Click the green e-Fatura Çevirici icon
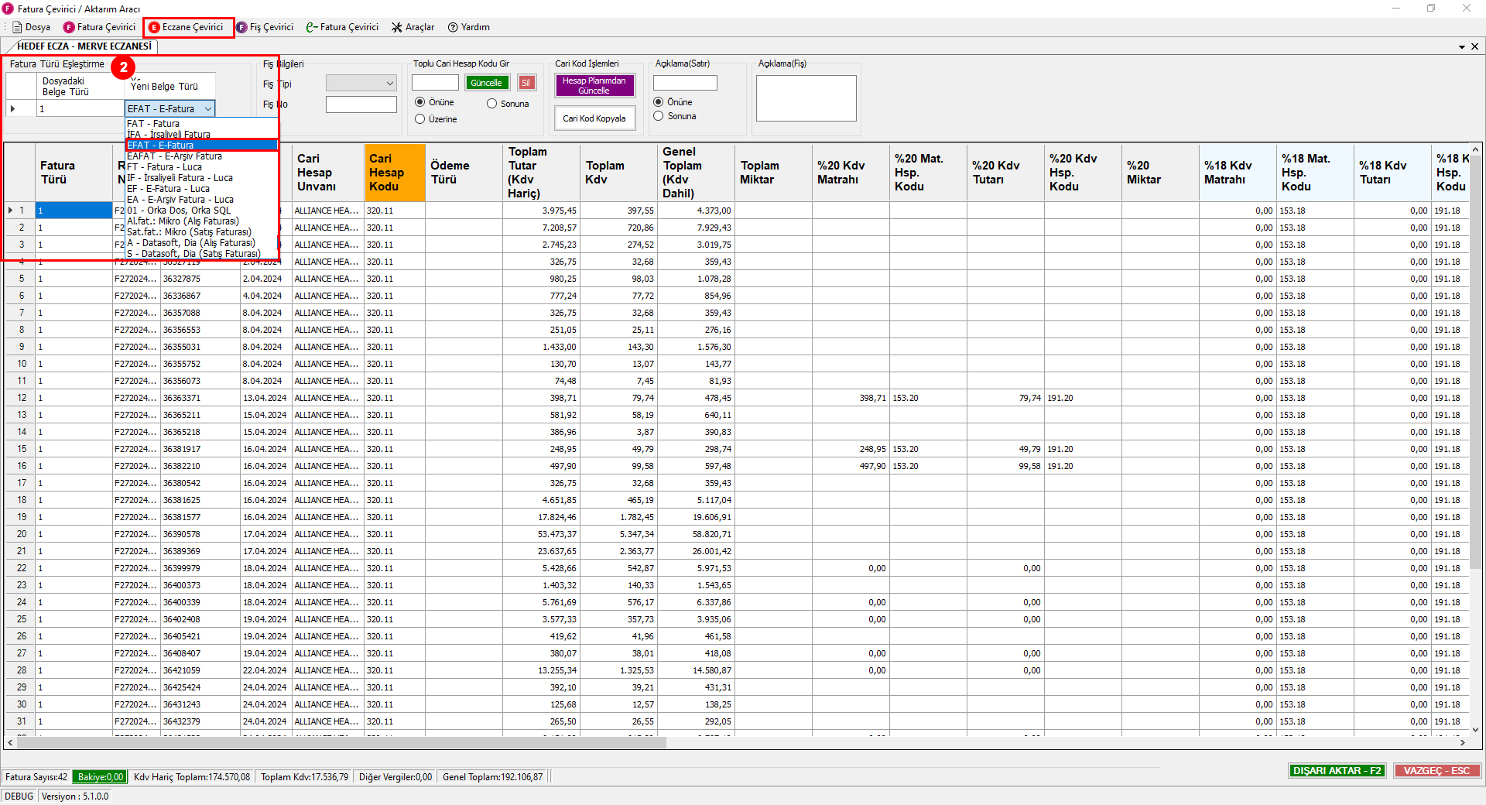 click(312, 27)
